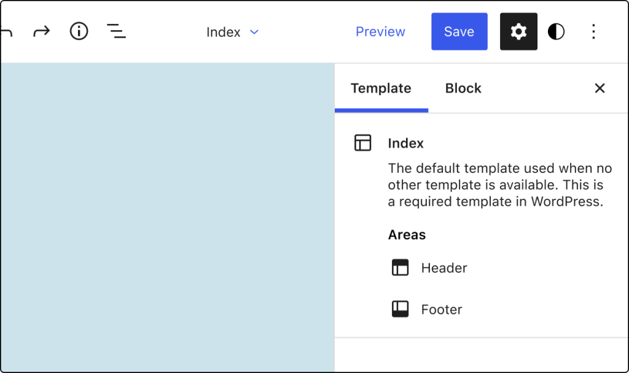Screen dimensions: 629x373
Task: Click the light blue editor canvas
Action: tap(168, 217)
